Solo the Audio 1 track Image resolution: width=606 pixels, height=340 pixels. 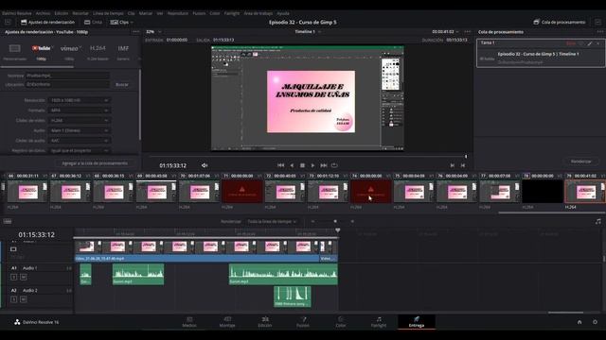point(14,277)
